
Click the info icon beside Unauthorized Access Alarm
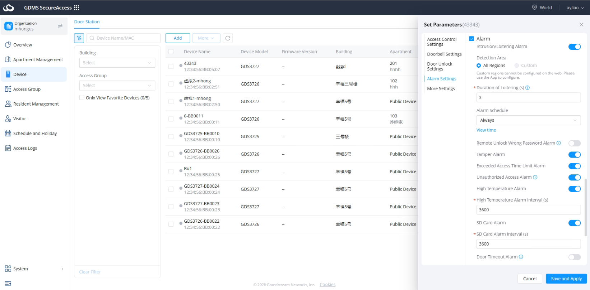535,177
